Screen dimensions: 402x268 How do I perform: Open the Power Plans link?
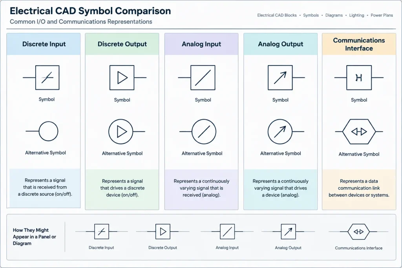point(382,15)
